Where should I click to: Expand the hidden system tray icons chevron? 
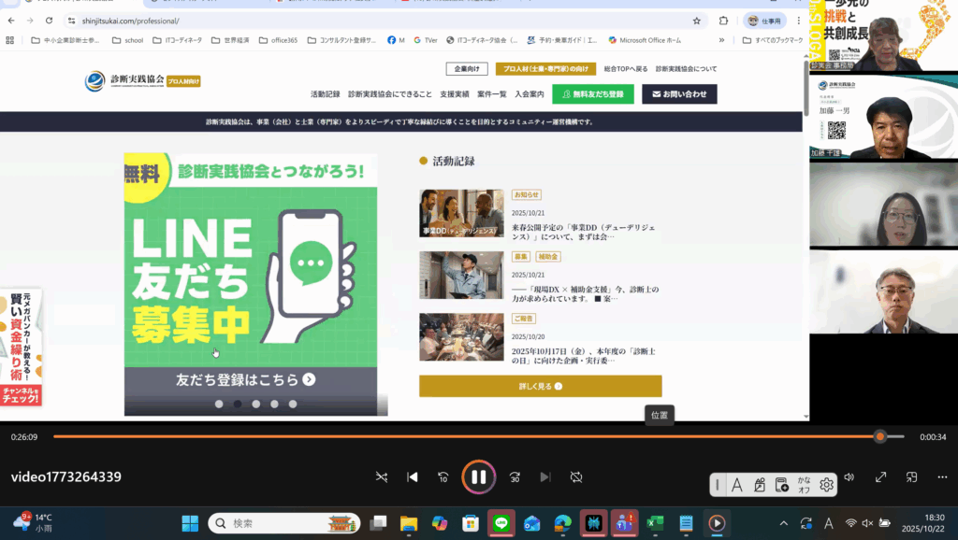[x=784, y=523]
